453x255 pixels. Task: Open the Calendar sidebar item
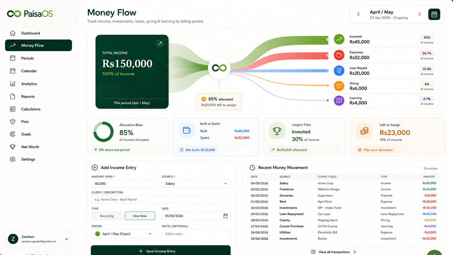point(38,71)
